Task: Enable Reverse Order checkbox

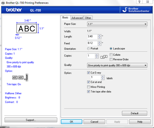Action: 111,59
